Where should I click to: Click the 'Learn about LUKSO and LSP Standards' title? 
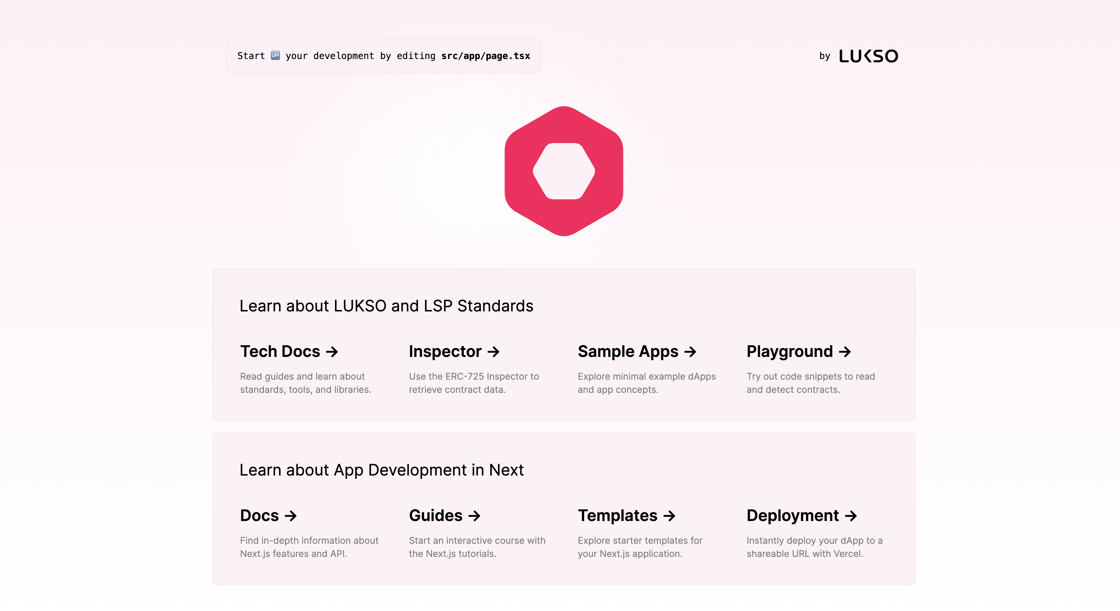(x=386, y=306)
